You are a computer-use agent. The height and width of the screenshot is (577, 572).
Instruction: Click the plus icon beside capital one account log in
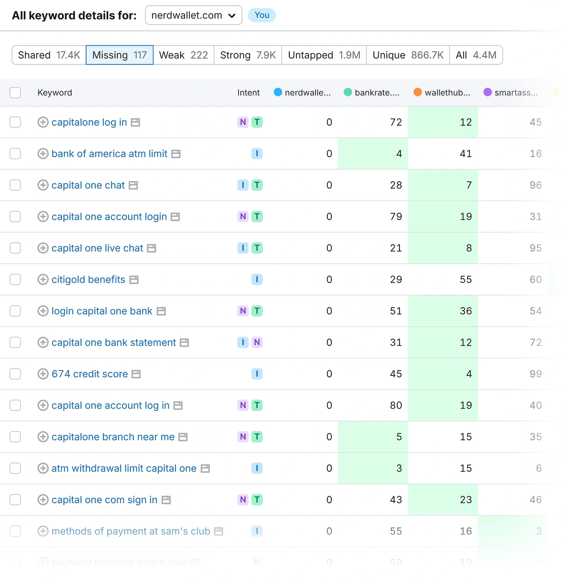coord(43,405)
